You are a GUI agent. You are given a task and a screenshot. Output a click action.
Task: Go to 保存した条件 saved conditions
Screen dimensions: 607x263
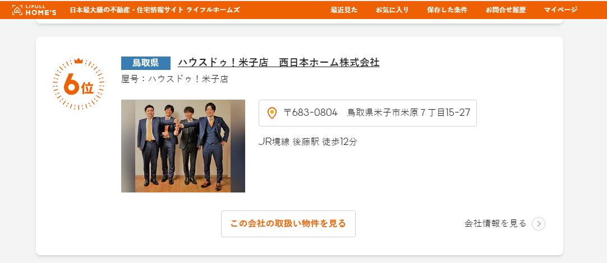[447, 10]
